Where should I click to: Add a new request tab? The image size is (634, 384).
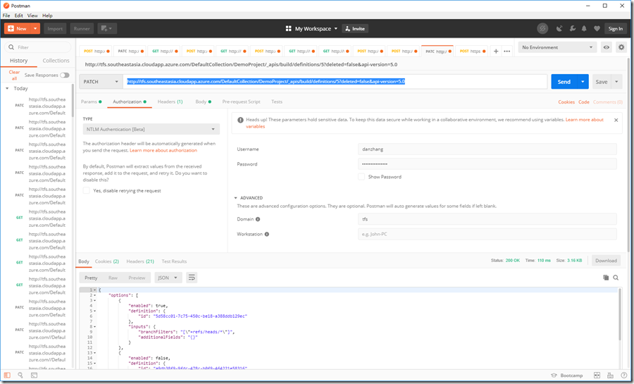[x=496, y=51]
